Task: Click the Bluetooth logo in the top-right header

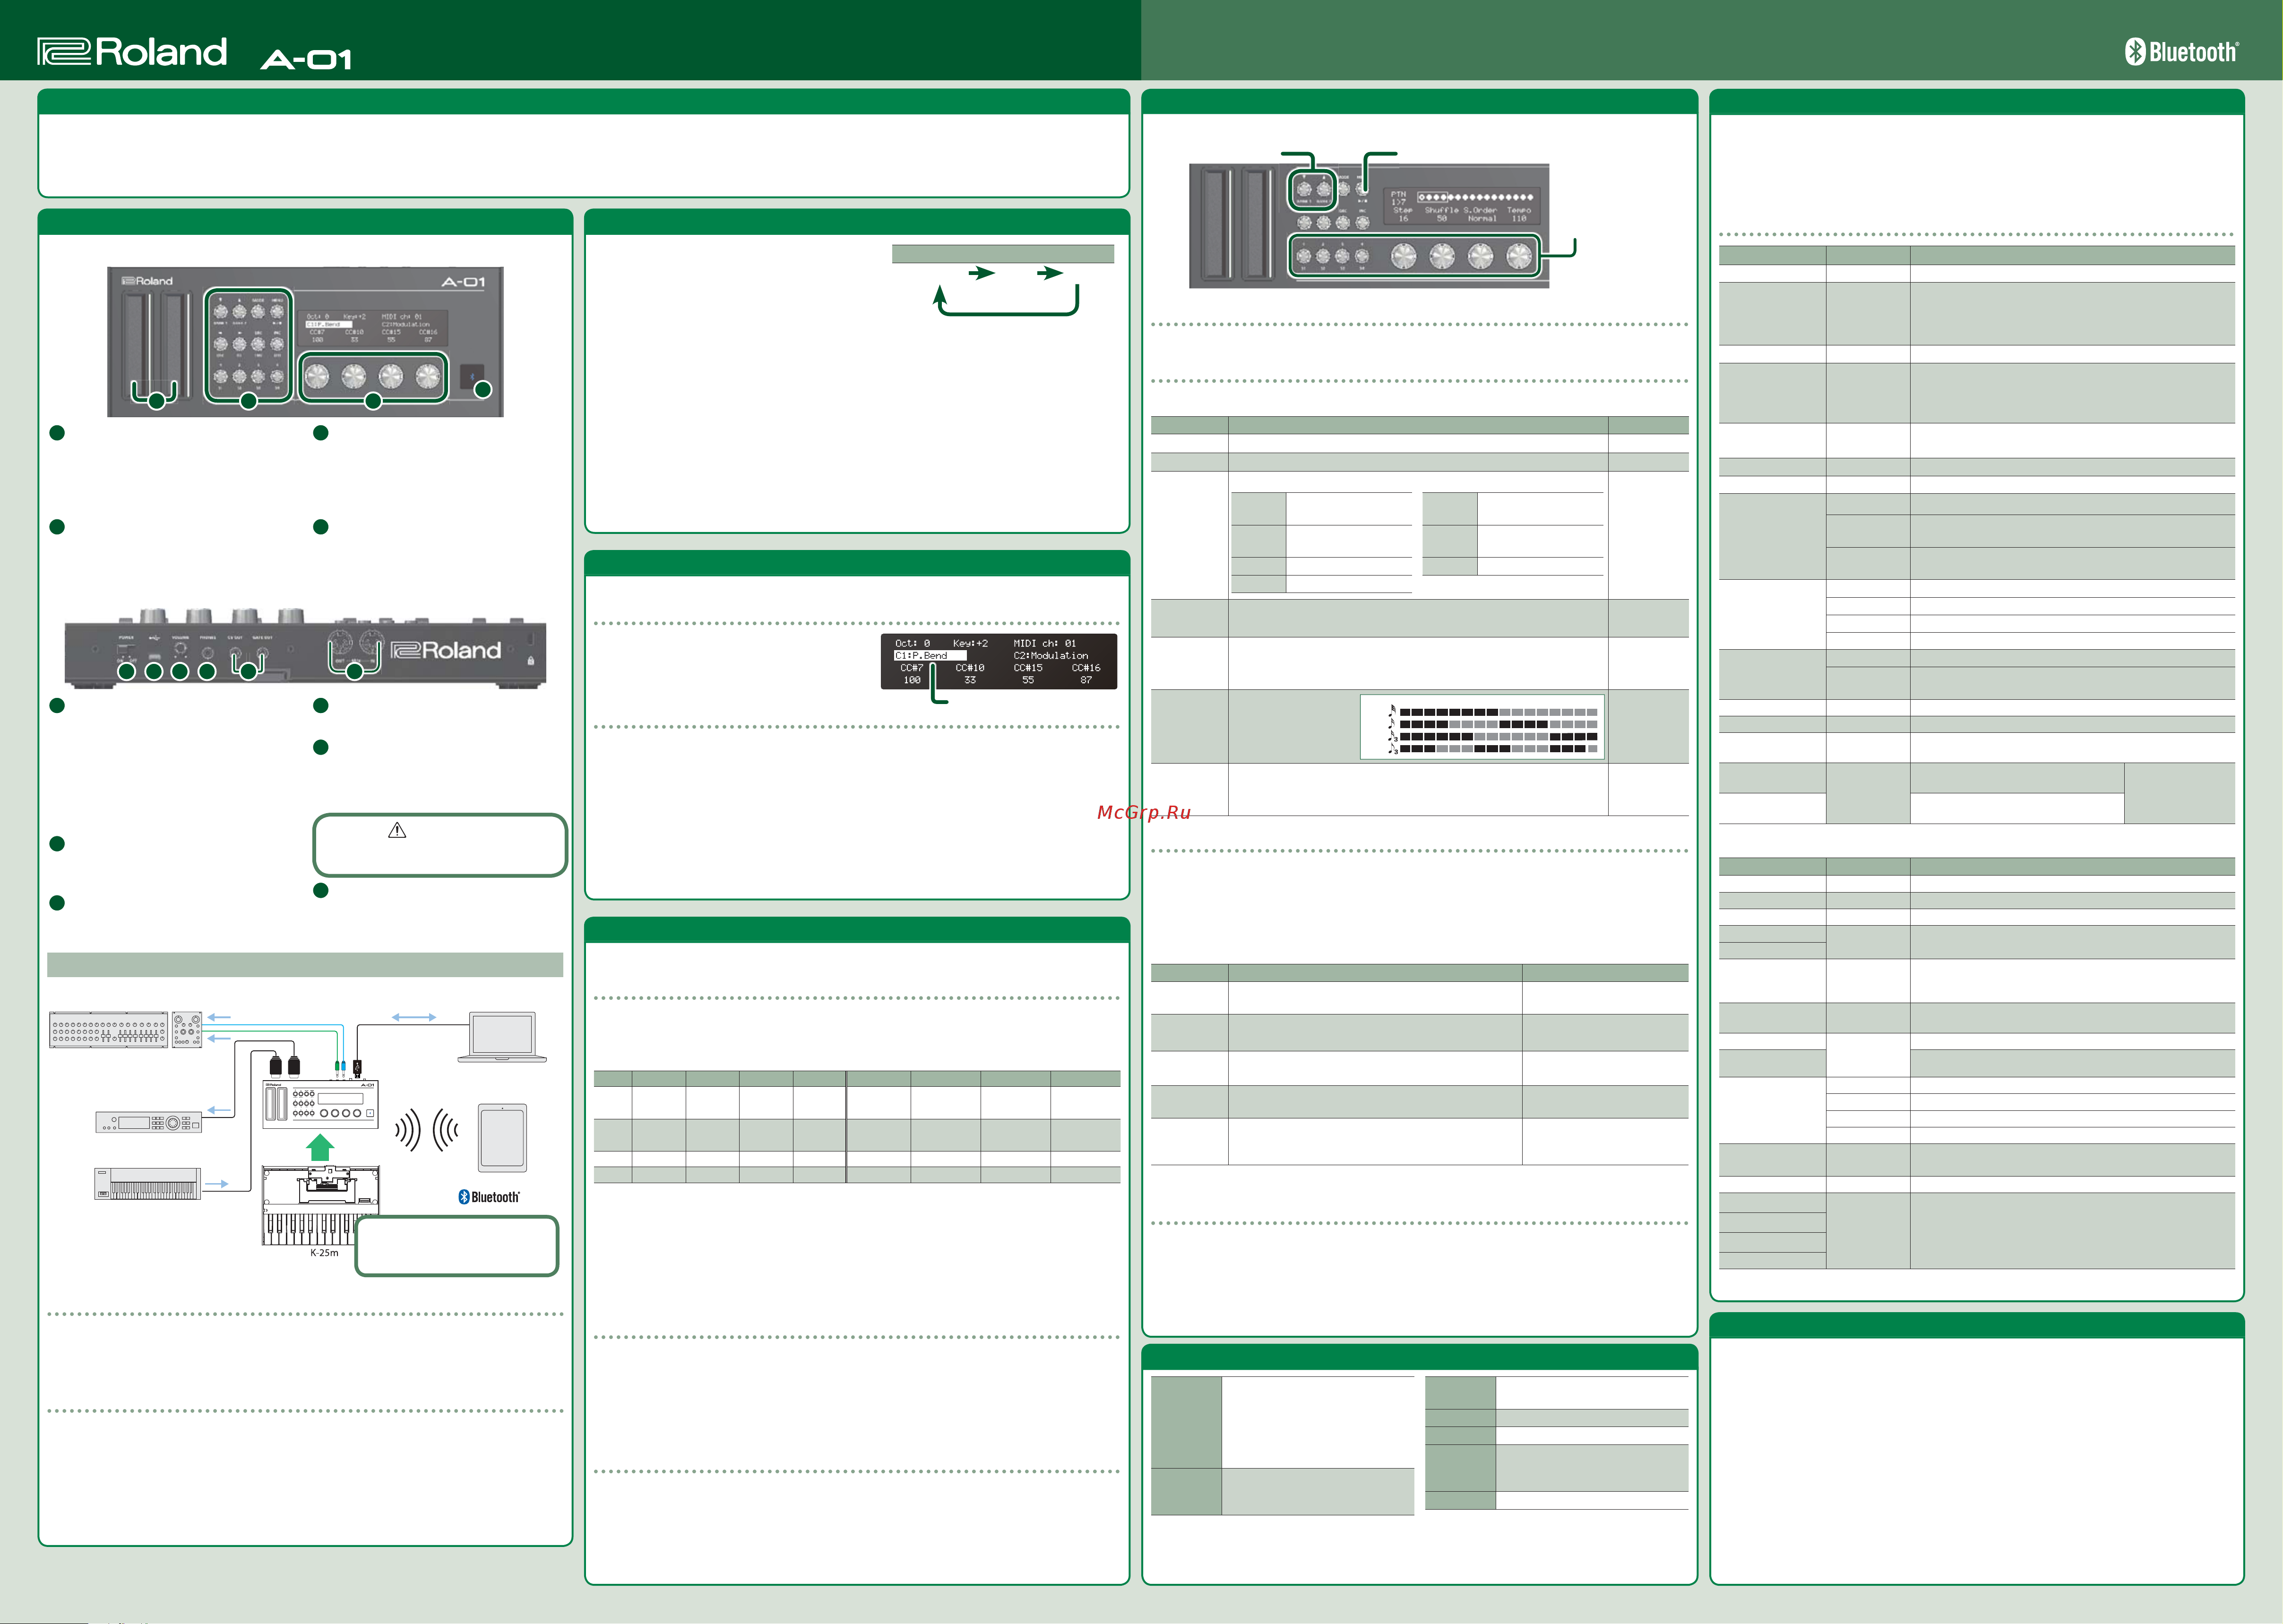Action: pyautogui.click(x=2181, y=52)
